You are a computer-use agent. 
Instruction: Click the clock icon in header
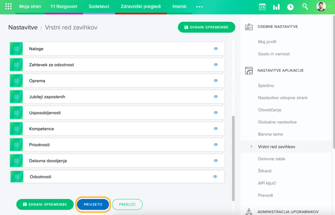tap(291, 7)
